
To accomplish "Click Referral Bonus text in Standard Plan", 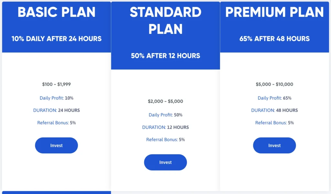I will 165,140.
